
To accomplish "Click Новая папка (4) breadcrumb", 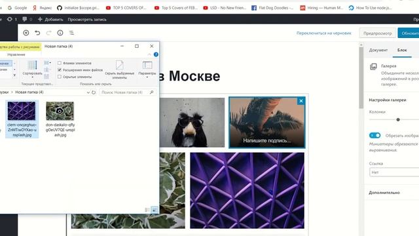I will [29, 92].
